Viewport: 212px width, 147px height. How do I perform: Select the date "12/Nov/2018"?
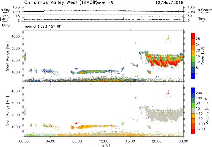(x=169, y=3)
